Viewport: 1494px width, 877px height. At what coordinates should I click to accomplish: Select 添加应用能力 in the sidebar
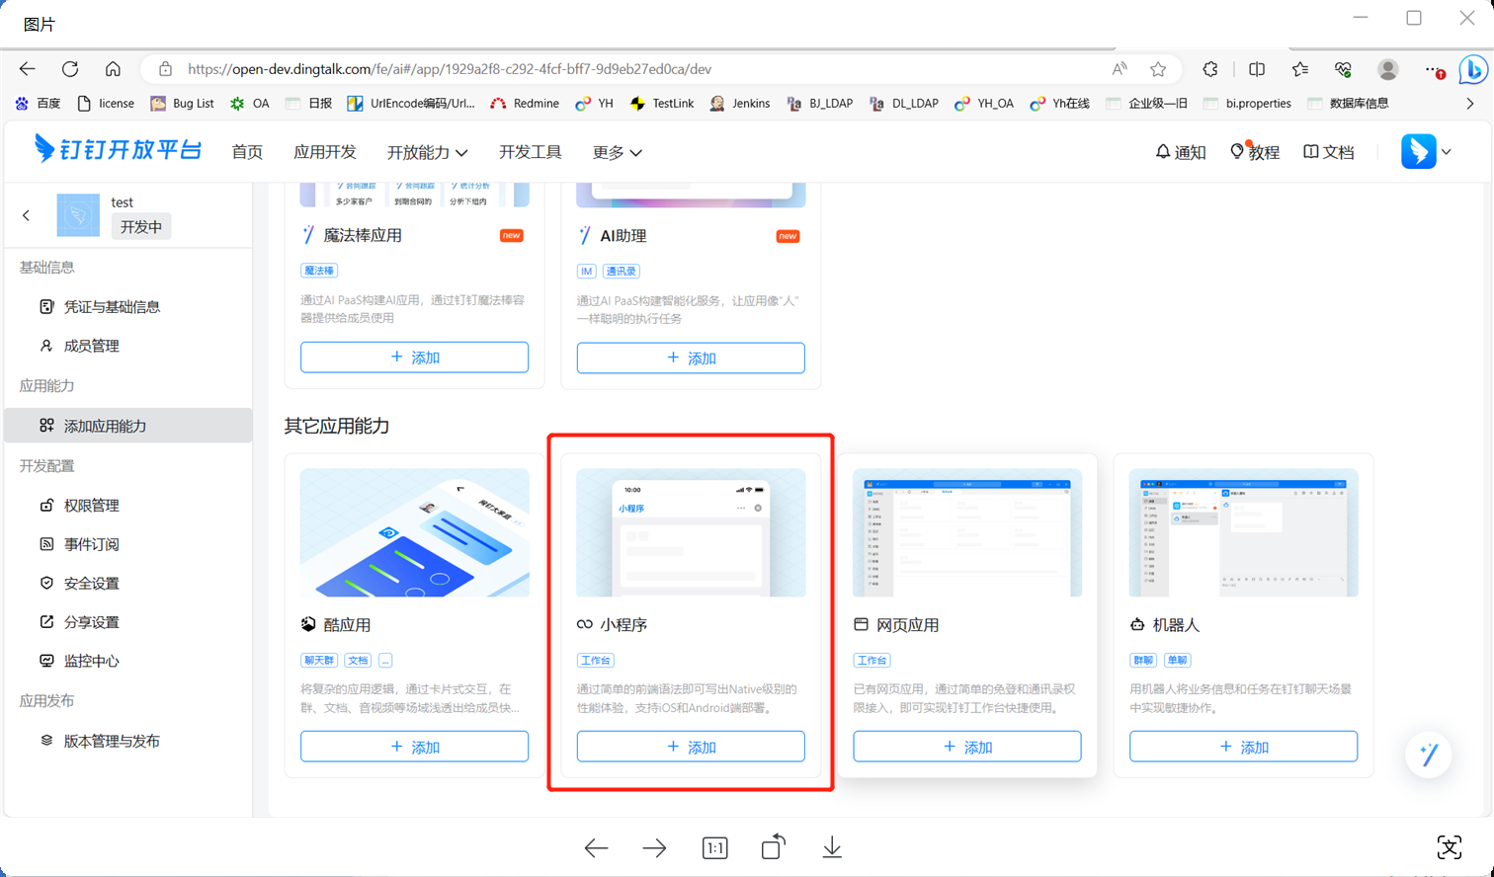click(x=128, y=426)
